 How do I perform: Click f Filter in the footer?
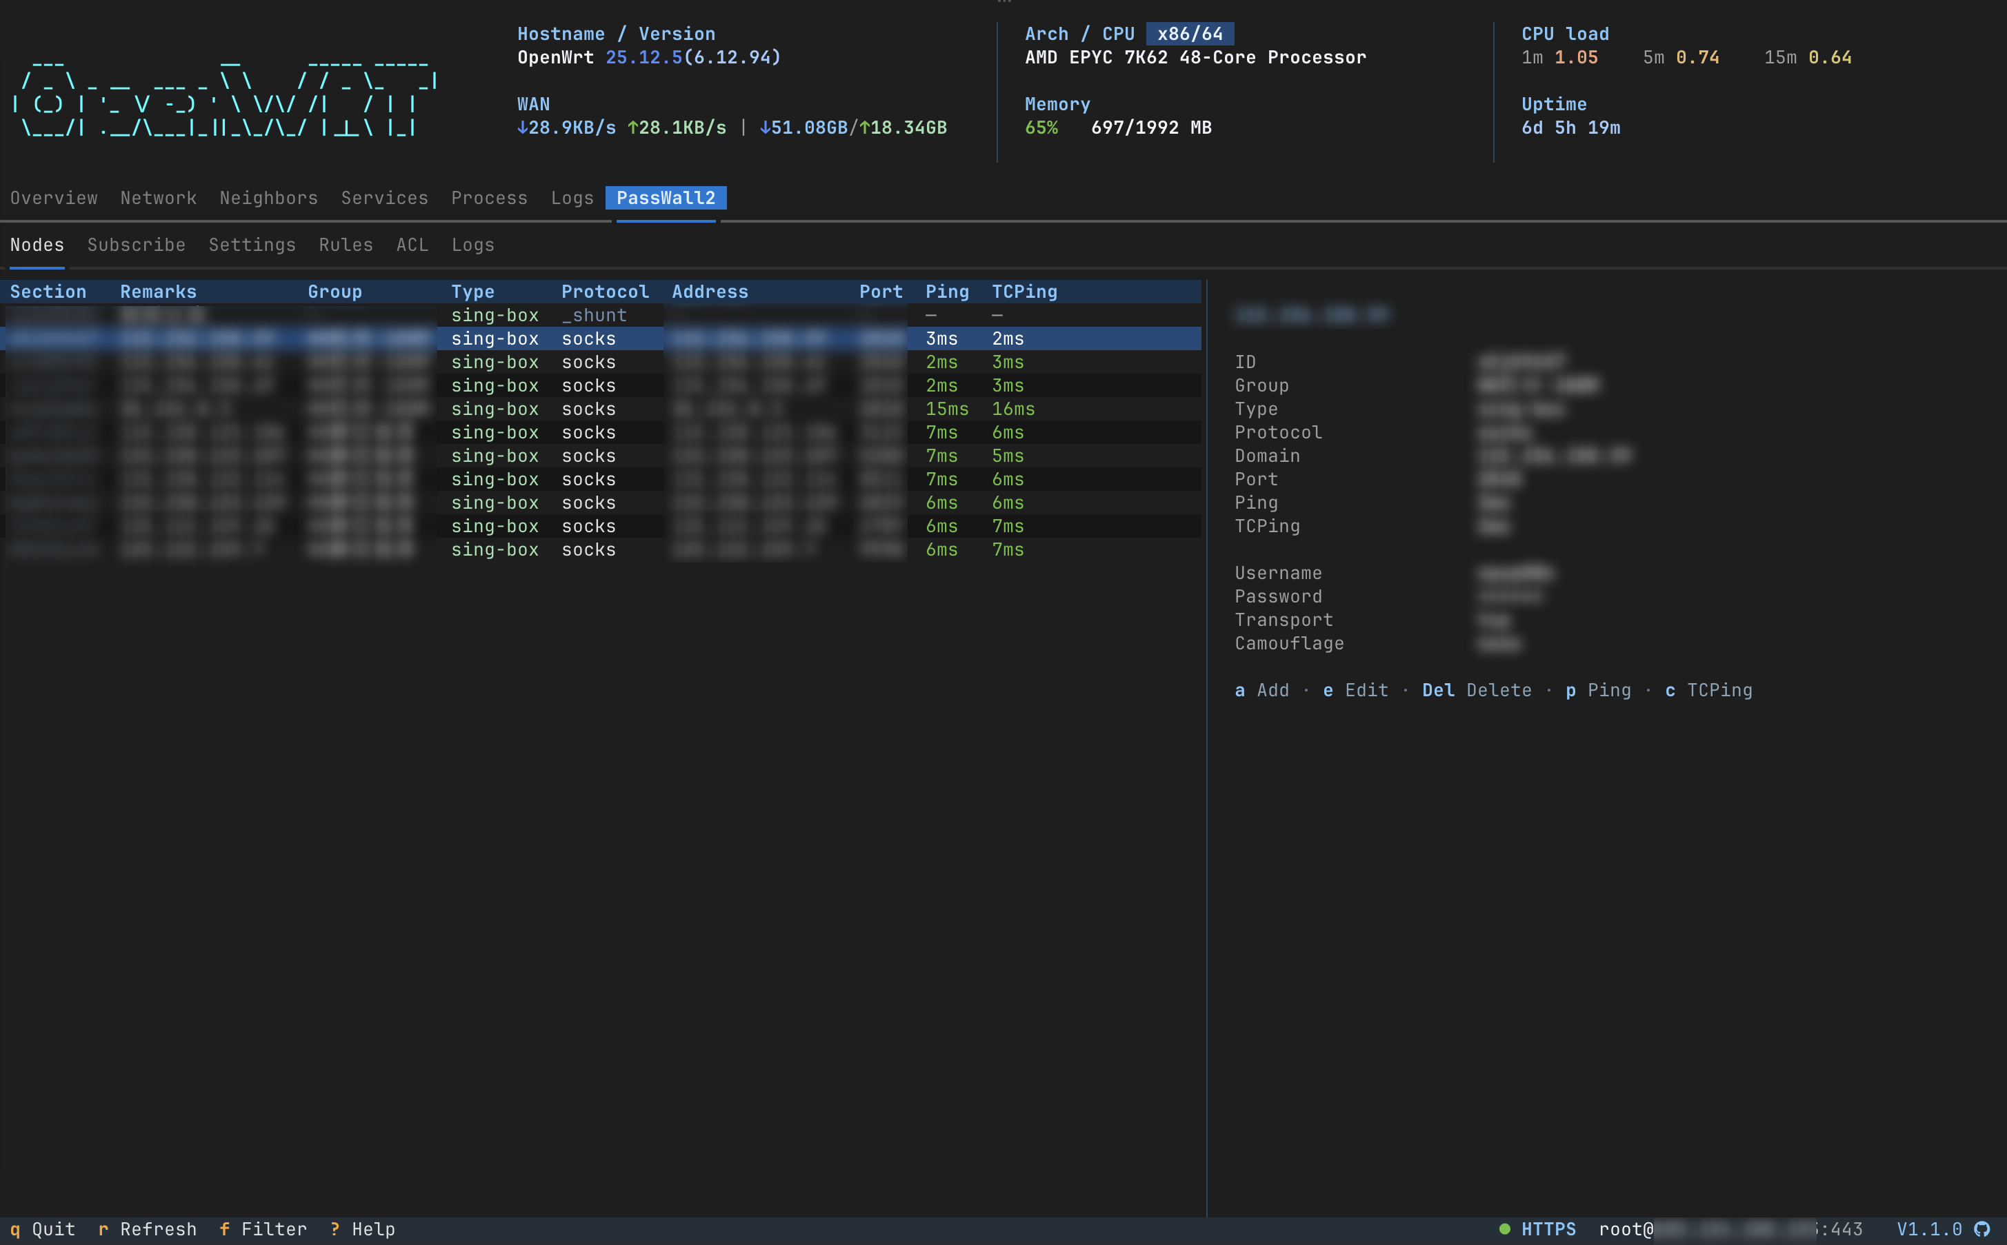point(263,1229)
